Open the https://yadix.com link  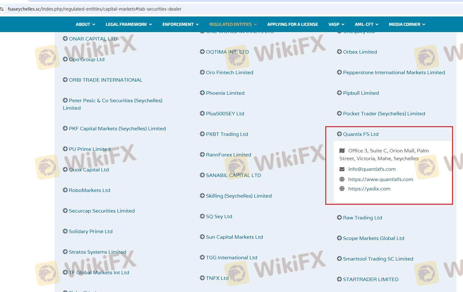[x=369, y=189]
